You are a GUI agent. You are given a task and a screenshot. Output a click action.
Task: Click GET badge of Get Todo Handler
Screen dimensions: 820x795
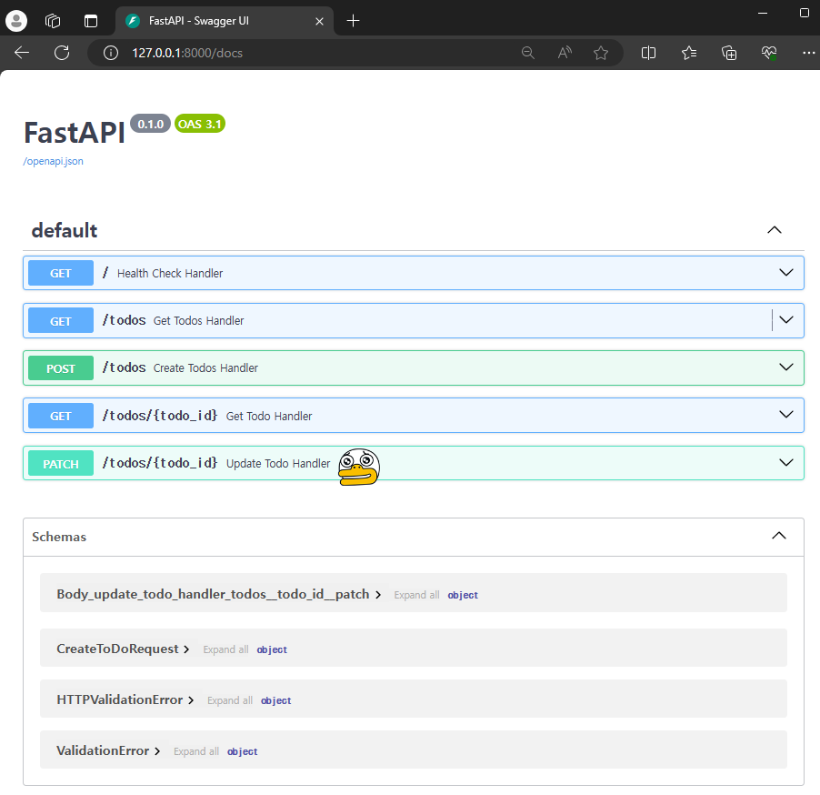tap(61, 416)
